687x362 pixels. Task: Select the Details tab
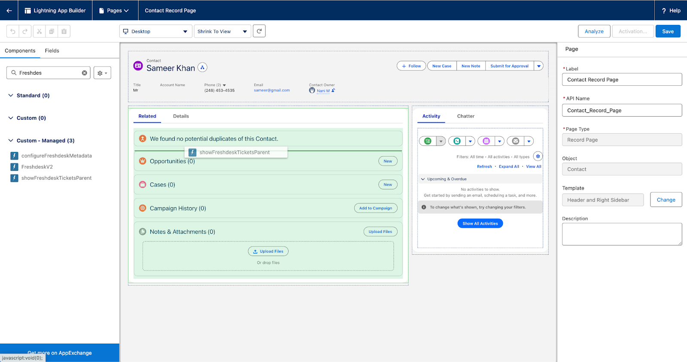point(181,116)
